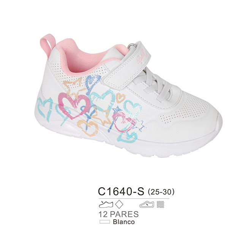Click the silver metal ring on strap
The image size is (246, 246).
(x=130, y=46)
